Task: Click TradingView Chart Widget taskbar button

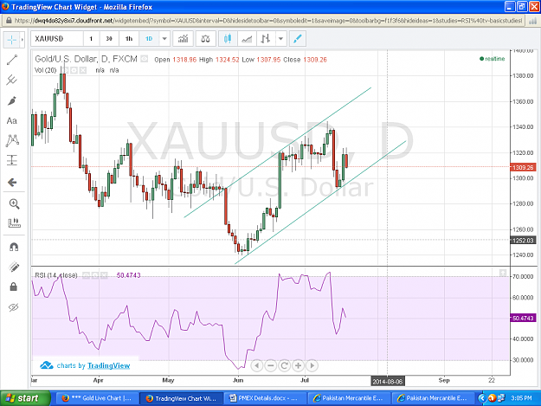Action: 181,398
